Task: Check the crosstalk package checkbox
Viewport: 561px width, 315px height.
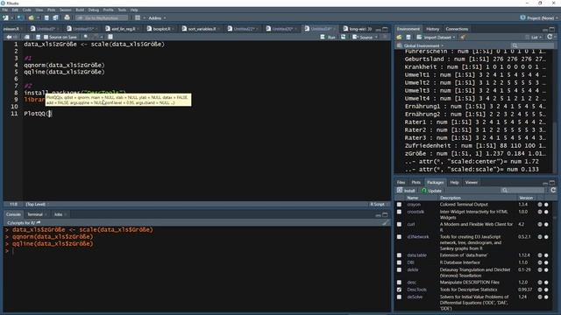Action: point(400,212)
